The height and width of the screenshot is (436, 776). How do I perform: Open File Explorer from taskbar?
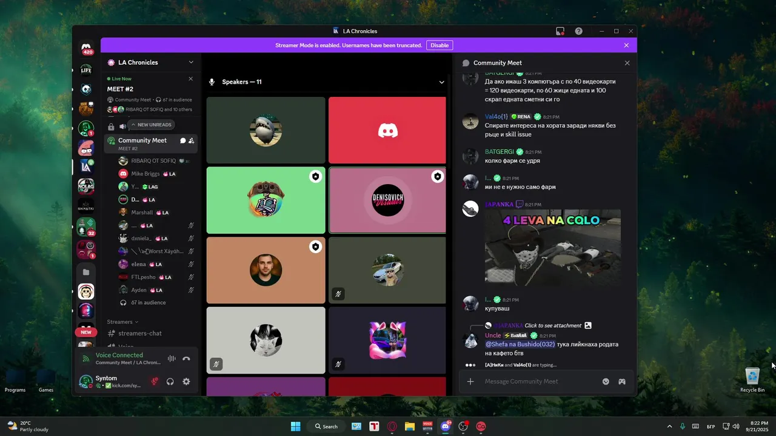[x=410, y=426]
